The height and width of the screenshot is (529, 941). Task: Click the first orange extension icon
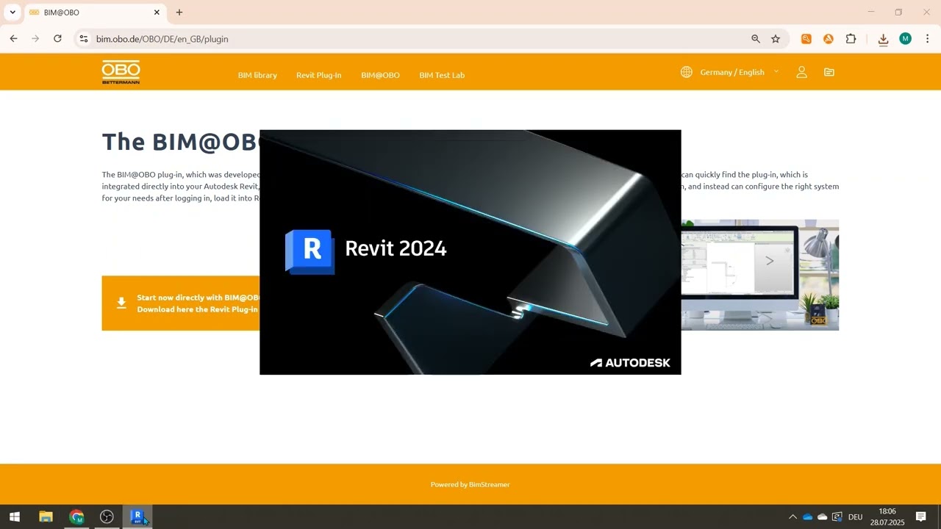click(806, 39)
